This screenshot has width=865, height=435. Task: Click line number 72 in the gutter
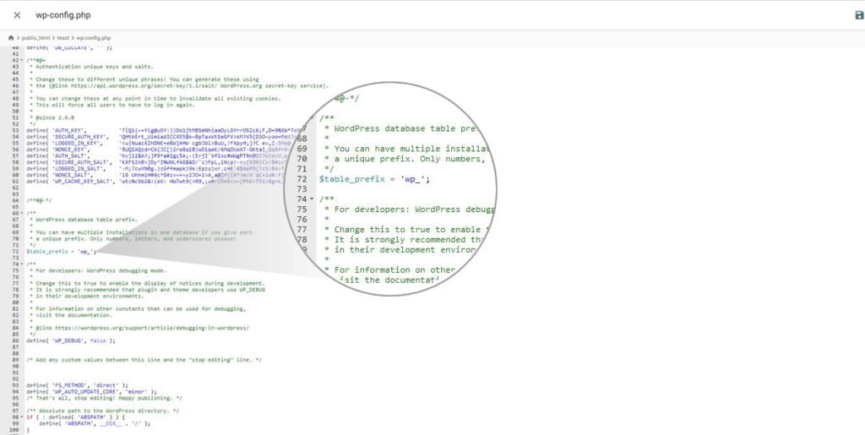pos(15,252)
